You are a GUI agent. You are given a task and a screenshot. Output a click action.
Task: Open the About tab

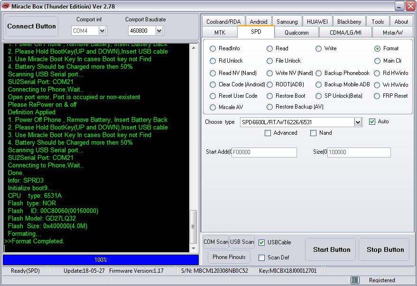pos(401,21)
